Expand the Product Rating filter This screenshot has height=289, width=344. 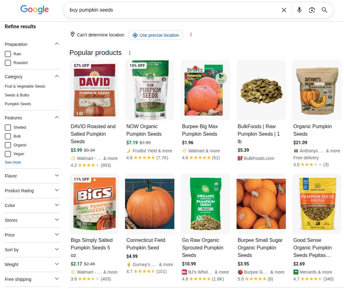[32, 190]
